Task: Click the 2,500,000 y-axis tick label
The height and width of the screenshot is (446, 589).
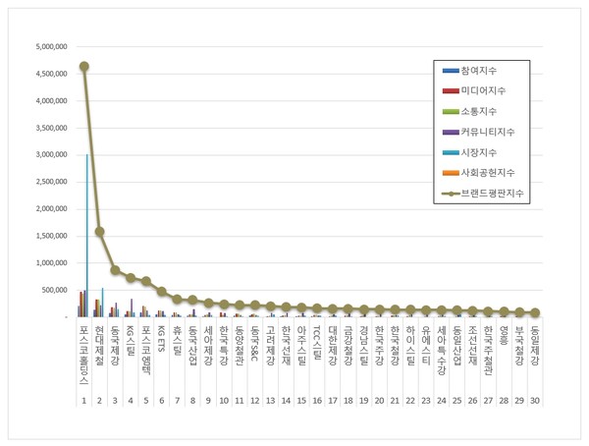Action: (x=50, y=182)
